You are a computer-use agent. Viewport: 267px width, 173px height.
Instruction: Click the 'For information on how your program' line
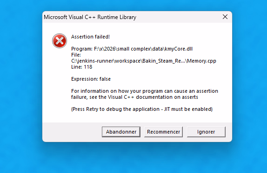[145, 91]
